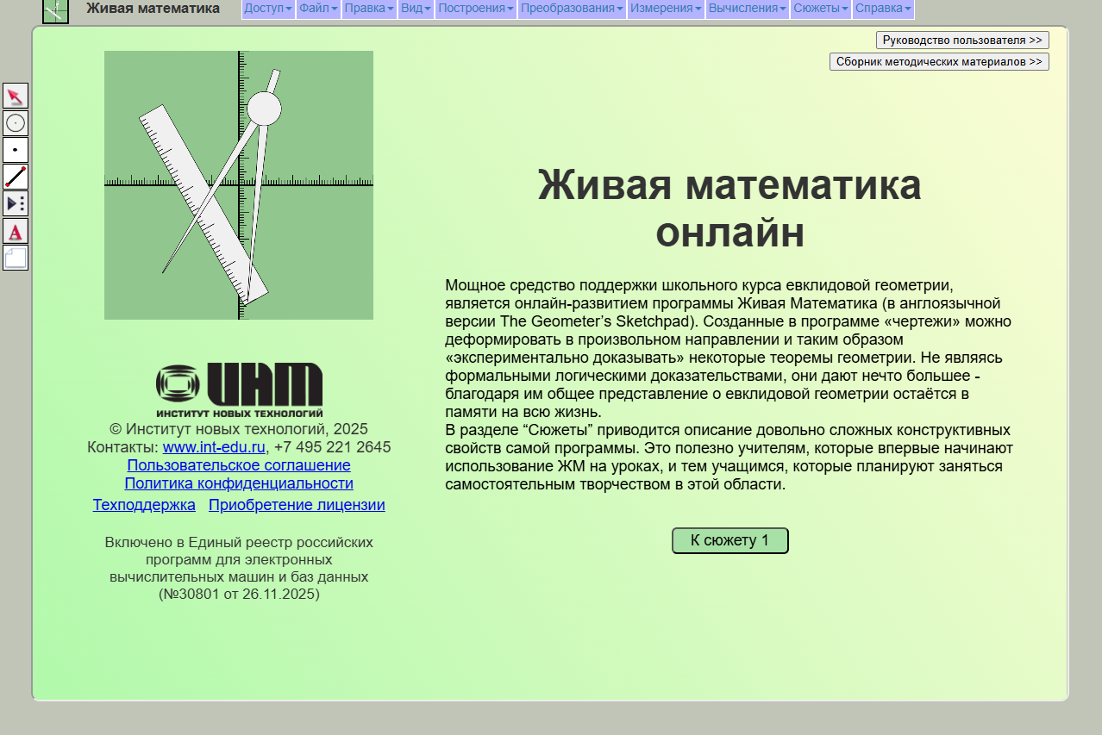This screenshot has width=1102, height=735.
Task: Click the compass and ruler illustration
Action: pos(239,185)
